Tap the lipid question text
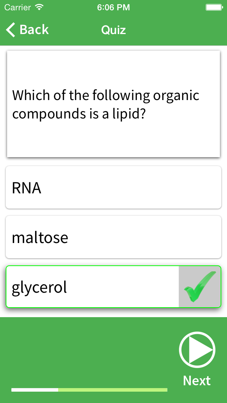227x403 pixels. [106, 104]
